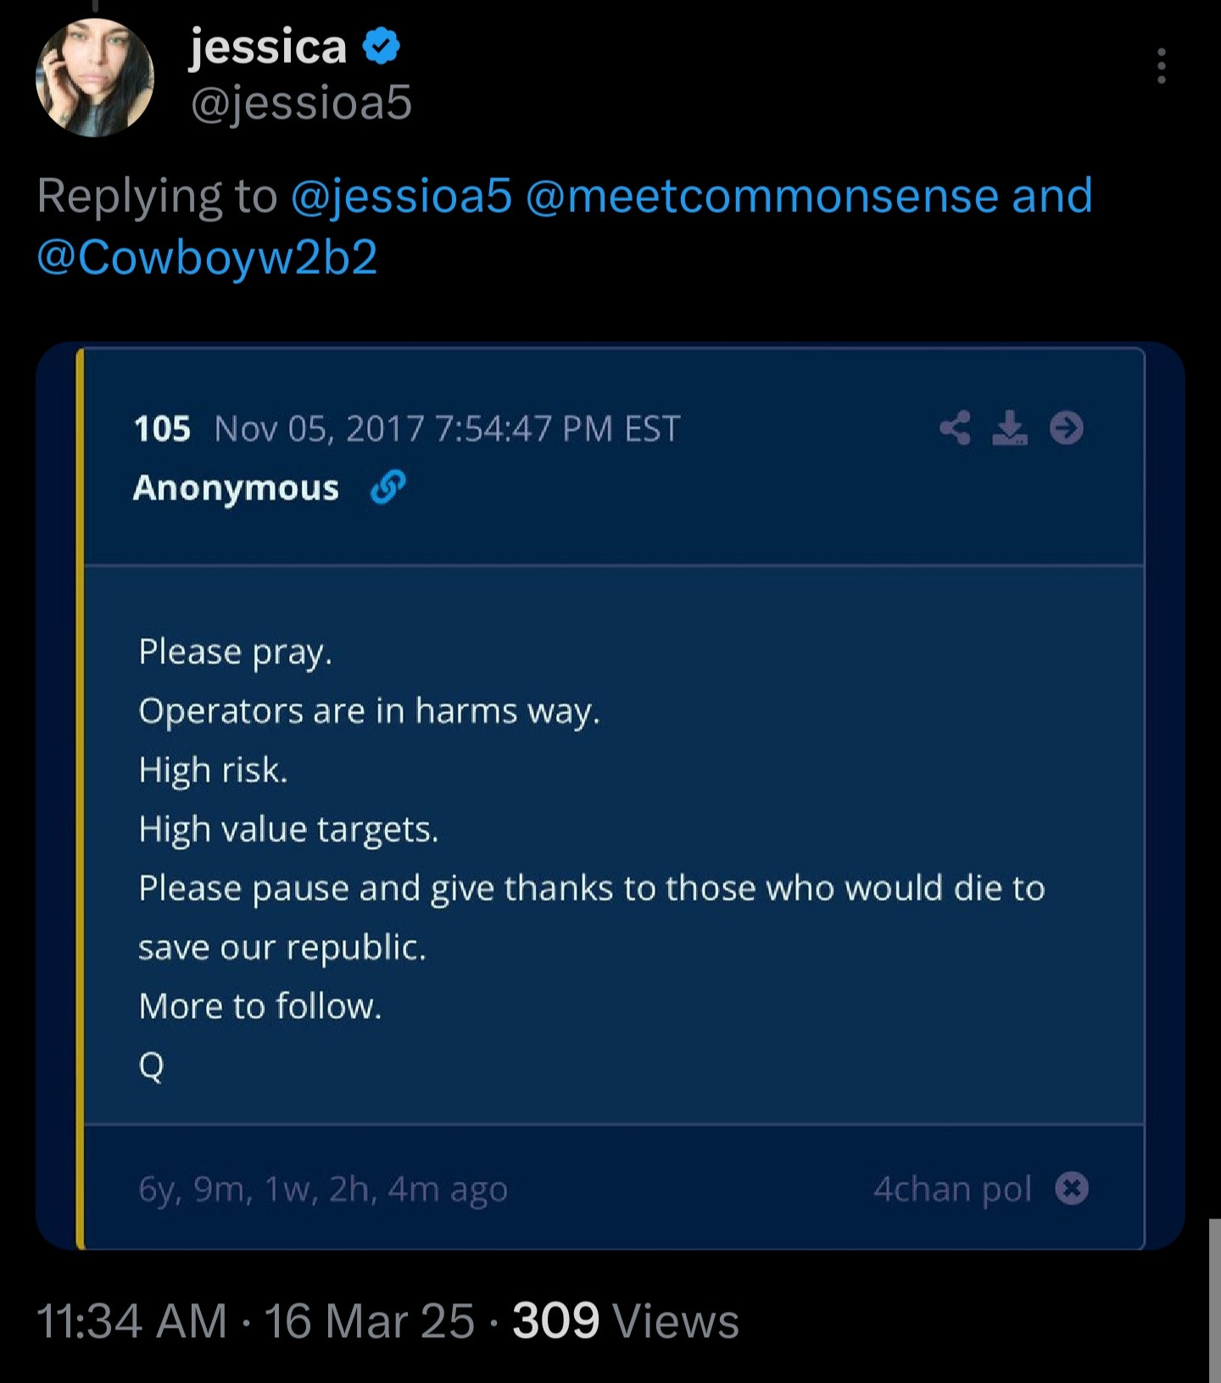Click the 6y, 9m, 1w relative time text
The height and width of the screenshot is (1383, 1221).
[323, 1190]
